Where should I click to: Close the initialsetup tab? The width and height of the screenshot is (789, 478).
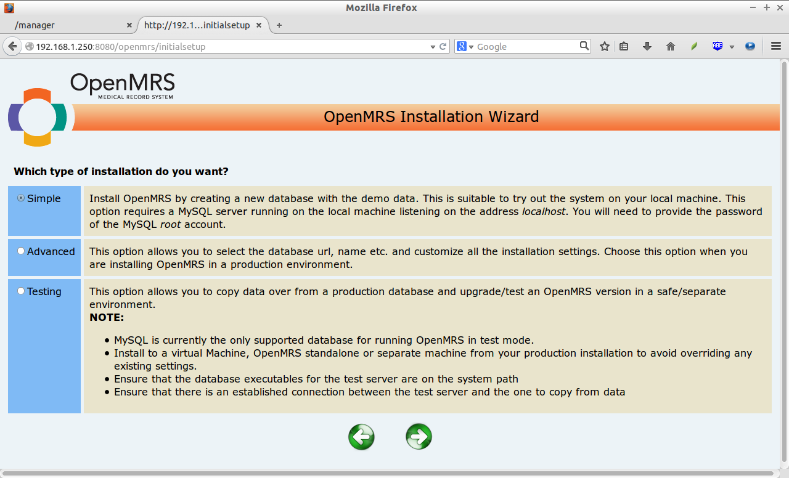(x=259, y=25)
